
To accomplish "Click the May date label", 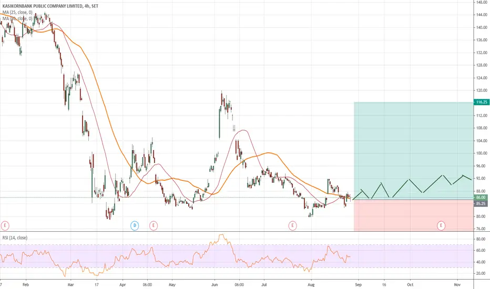I will coord(172,285).
